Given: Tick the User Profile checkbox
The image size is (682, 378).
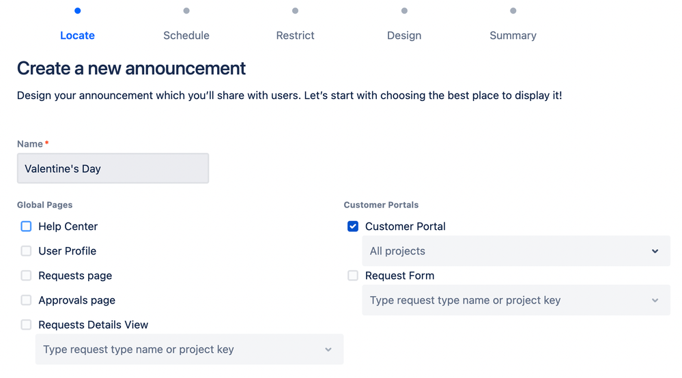Looking at the screenshot, I should 26,251.
